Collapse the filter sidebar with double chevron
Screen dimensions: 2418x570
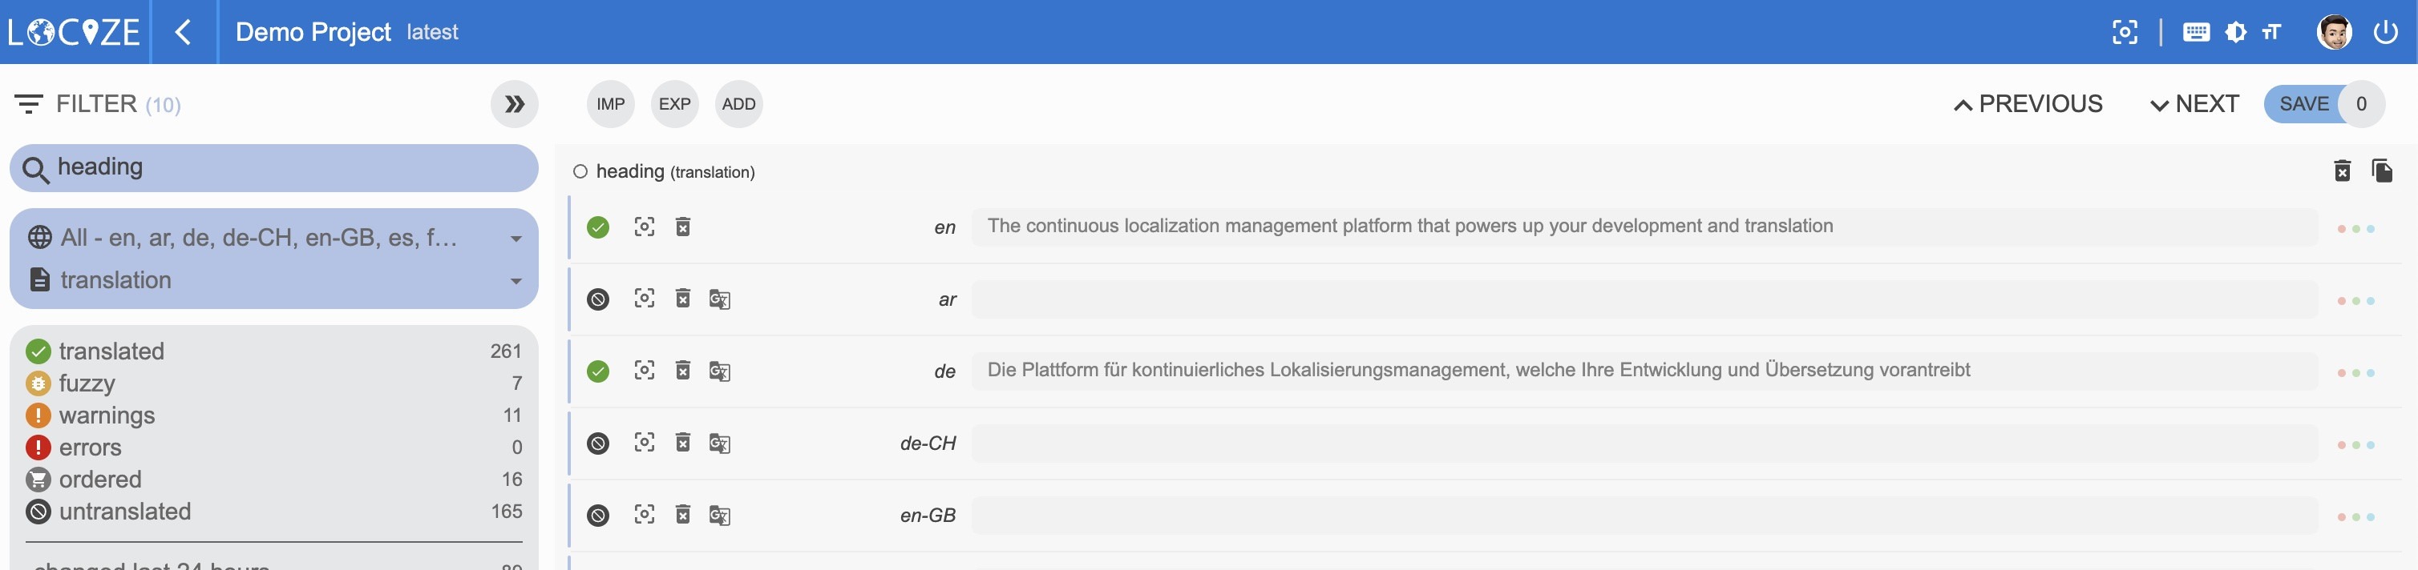point(515,104)
